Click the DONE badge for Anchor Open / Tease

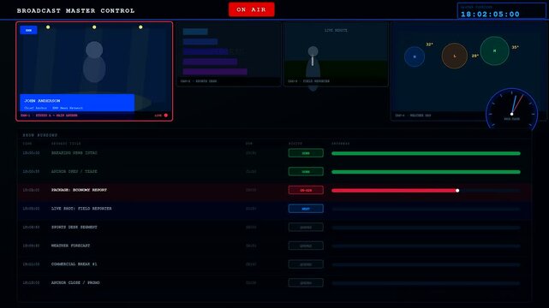click(x=306, y=172)
